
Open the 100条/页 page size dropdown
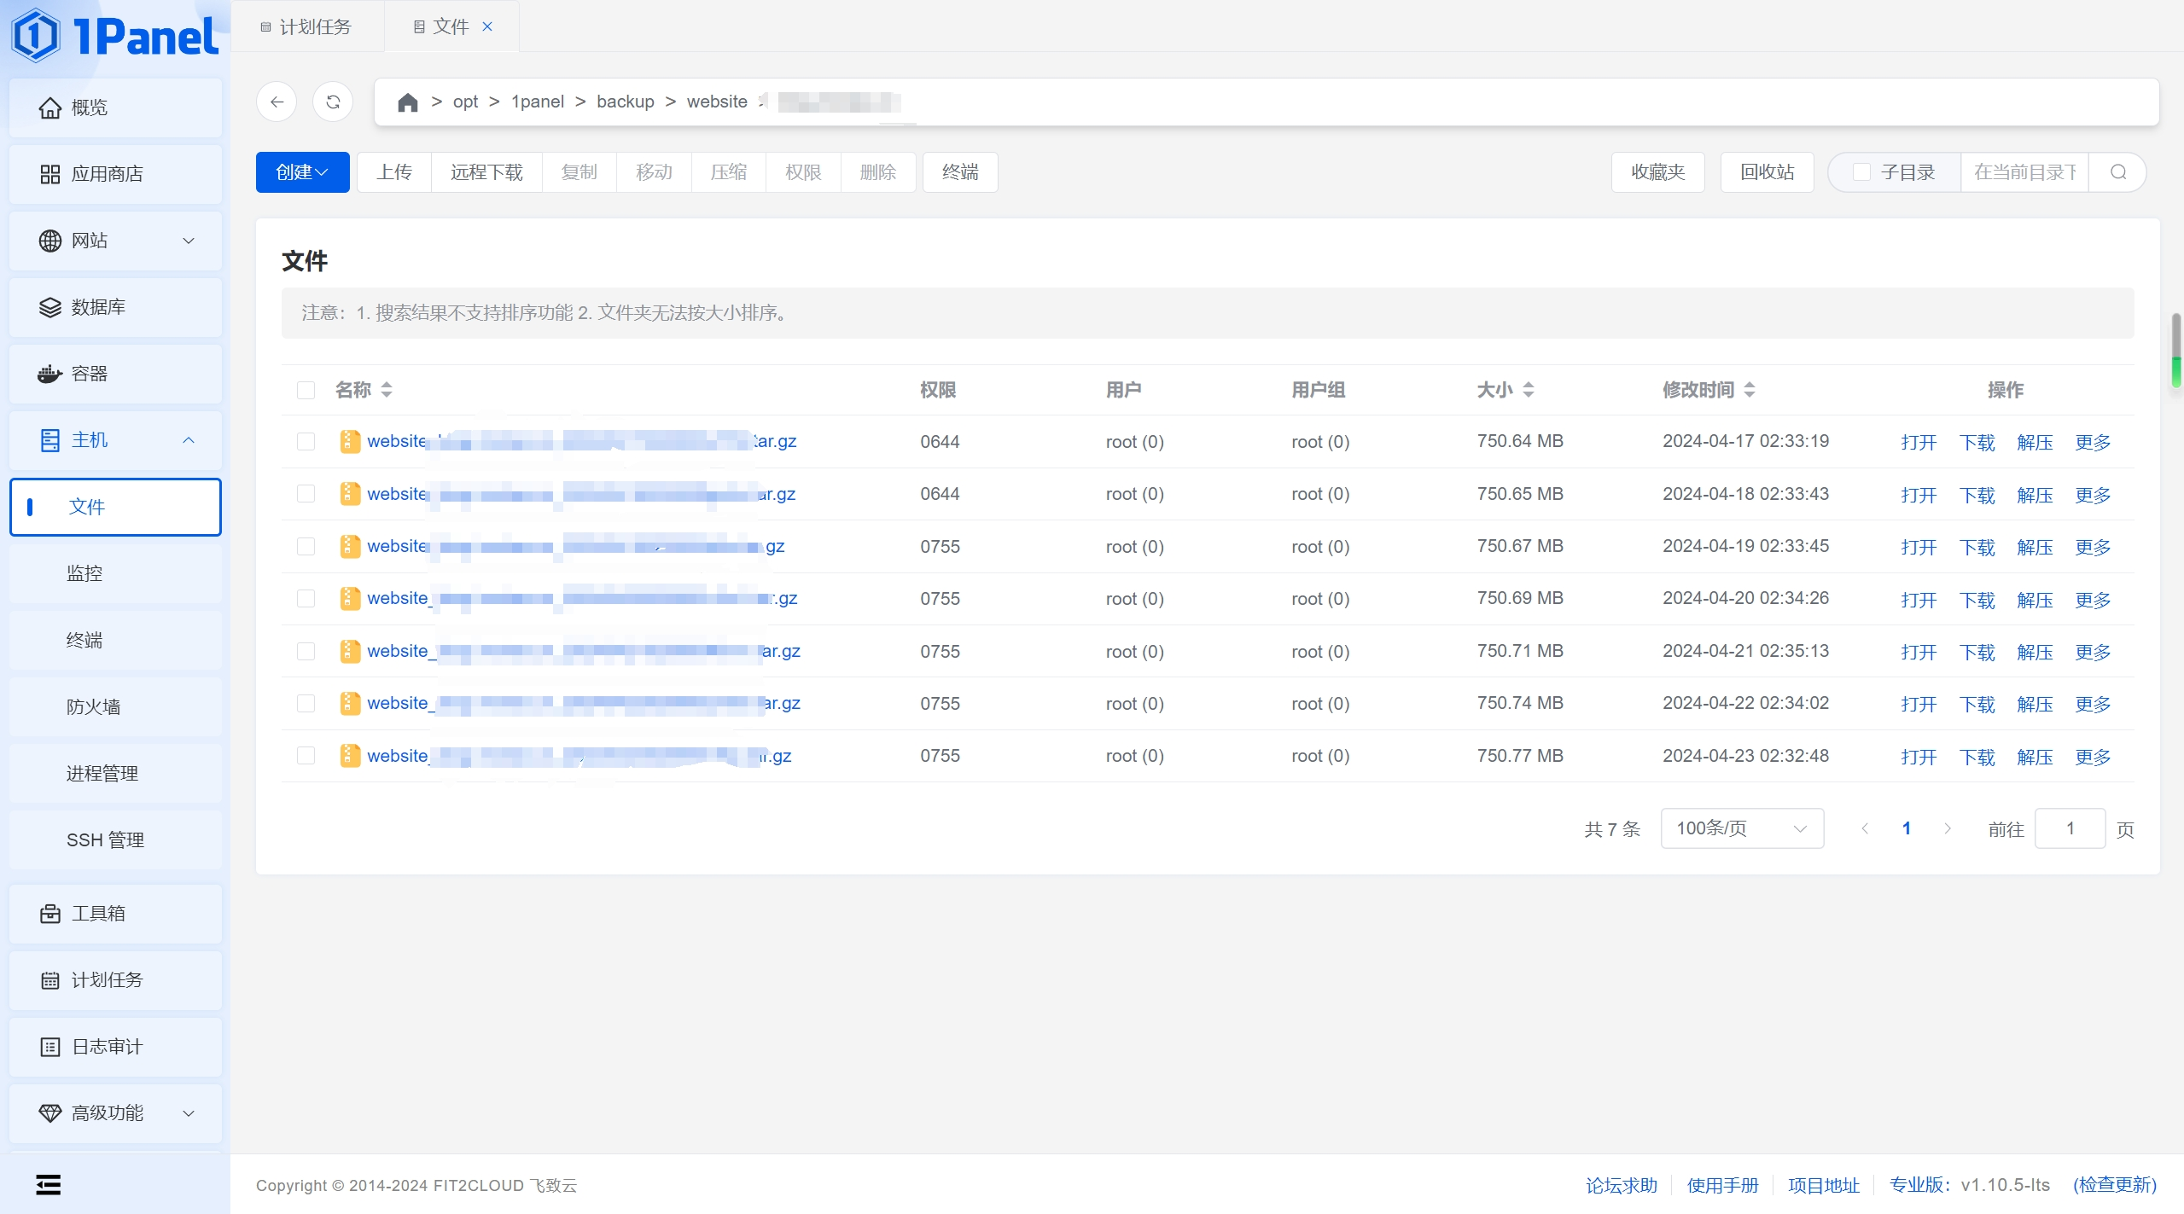point(1741,828)
